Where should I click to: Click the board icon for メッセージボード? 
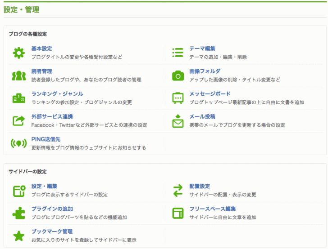click(178, 98)
